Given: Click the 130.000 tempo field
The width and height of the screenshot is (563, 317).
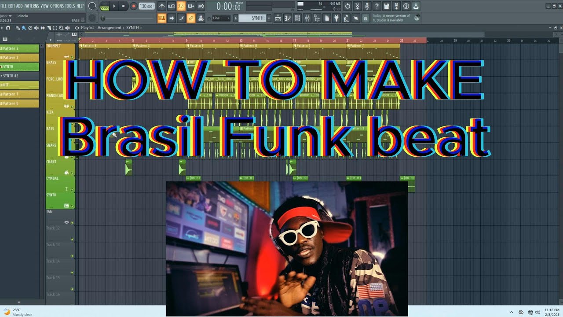Looking at the screenshot, I should 146,6.
